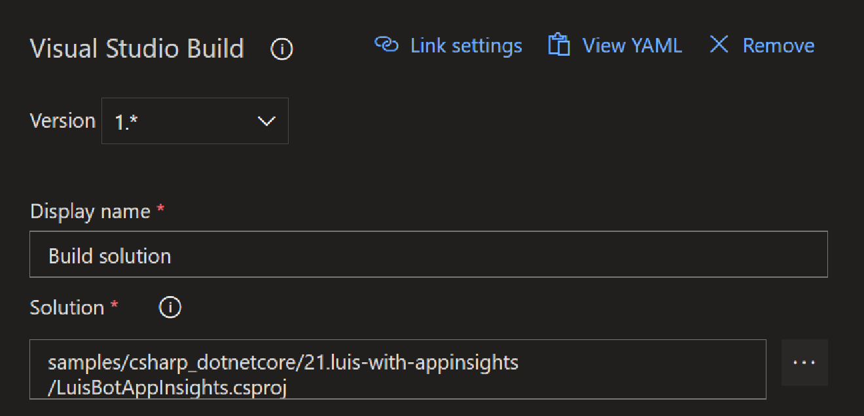Screen dimensions: 864x416
Task: Remove this Visual Studio Build task
Action: tap(778, 45)
